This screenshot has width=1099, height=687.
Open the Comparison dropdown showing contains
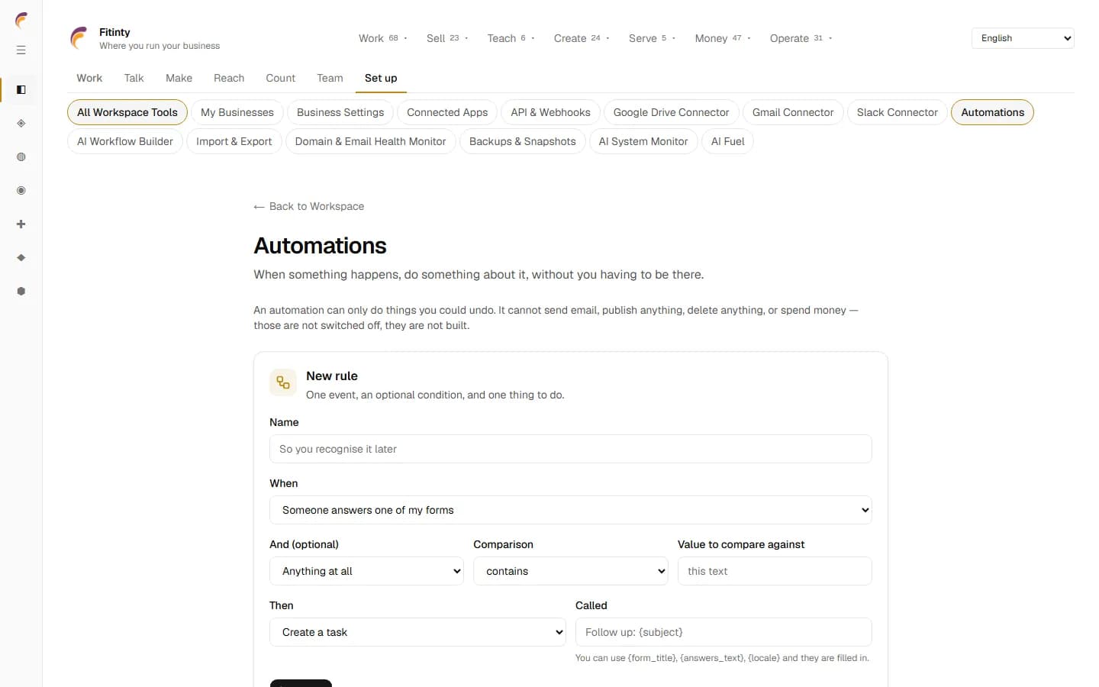coord(571,571)
